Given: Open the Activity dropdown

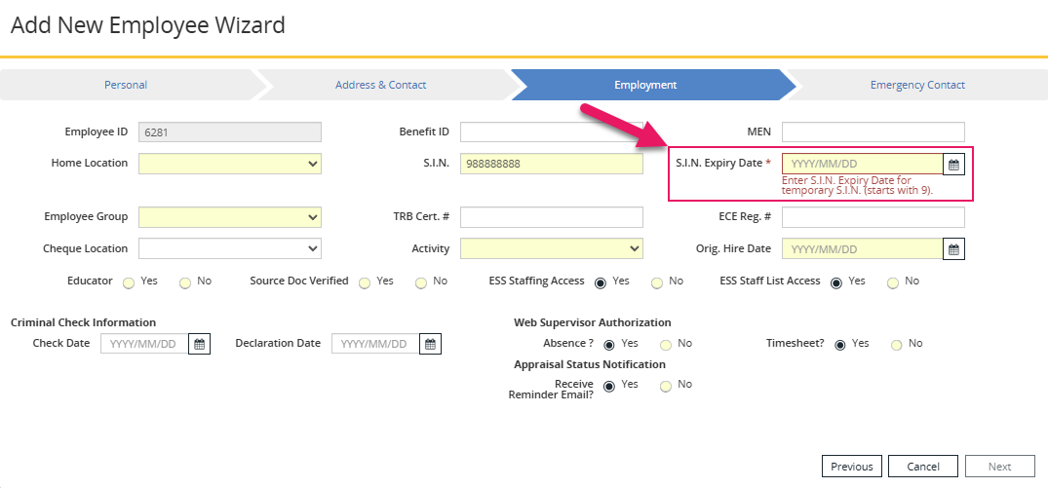Looking at the screenshot, I should (552, 248).
